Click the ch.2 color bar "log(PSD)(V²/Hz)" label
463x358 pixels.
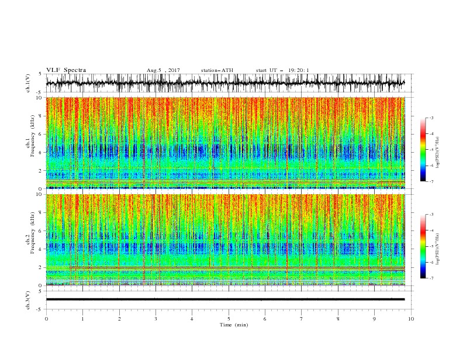(438, 249)
